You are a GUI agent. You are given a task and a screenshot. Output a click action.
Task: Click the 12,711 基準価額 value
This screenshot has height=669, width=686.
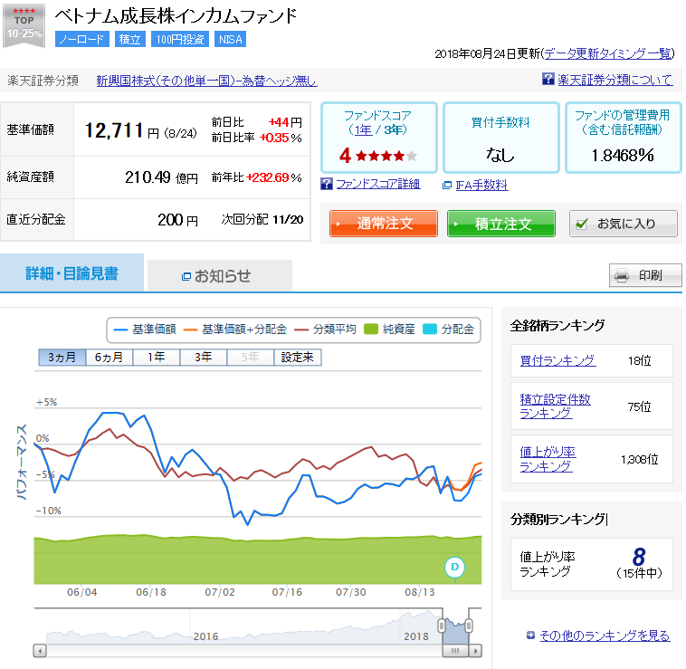point(114,130)
